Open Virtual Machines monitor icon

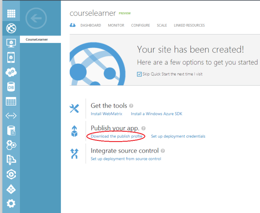click(x=11, y=43)
